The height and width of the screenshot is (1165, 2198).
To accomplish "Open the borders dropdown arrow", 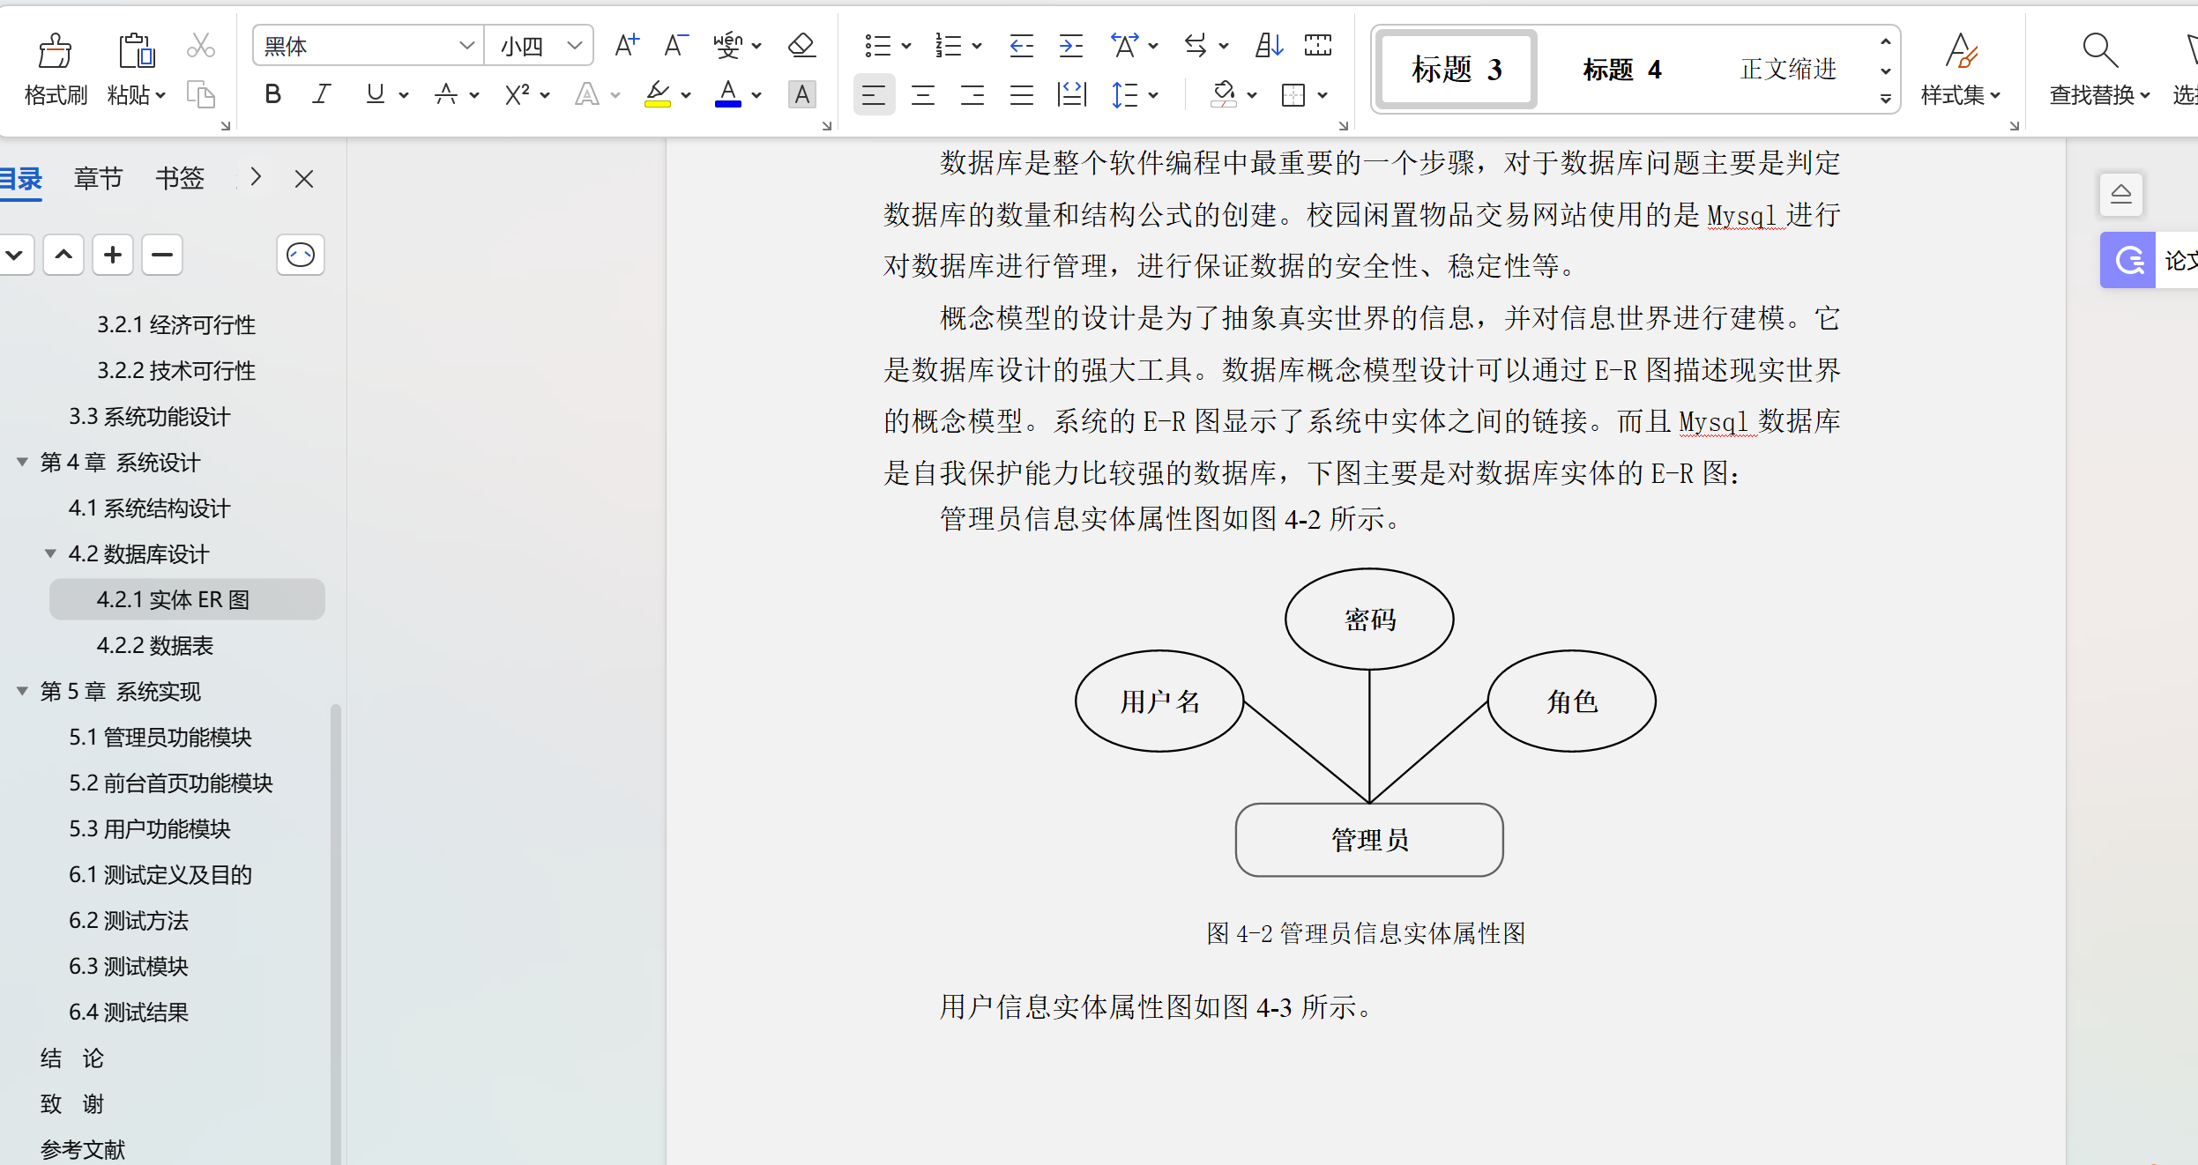I will point(1323,94).
